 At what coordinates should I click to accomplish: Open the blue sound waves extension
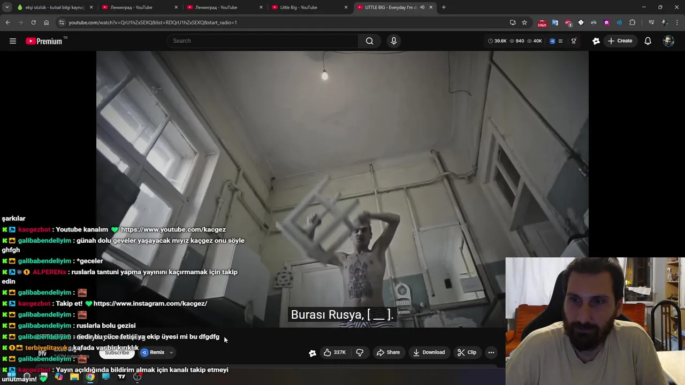coord(619,22)
